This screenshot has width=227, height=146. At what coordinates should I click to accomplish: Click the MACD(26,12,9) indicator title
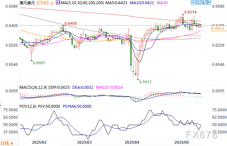pos(33,87)
